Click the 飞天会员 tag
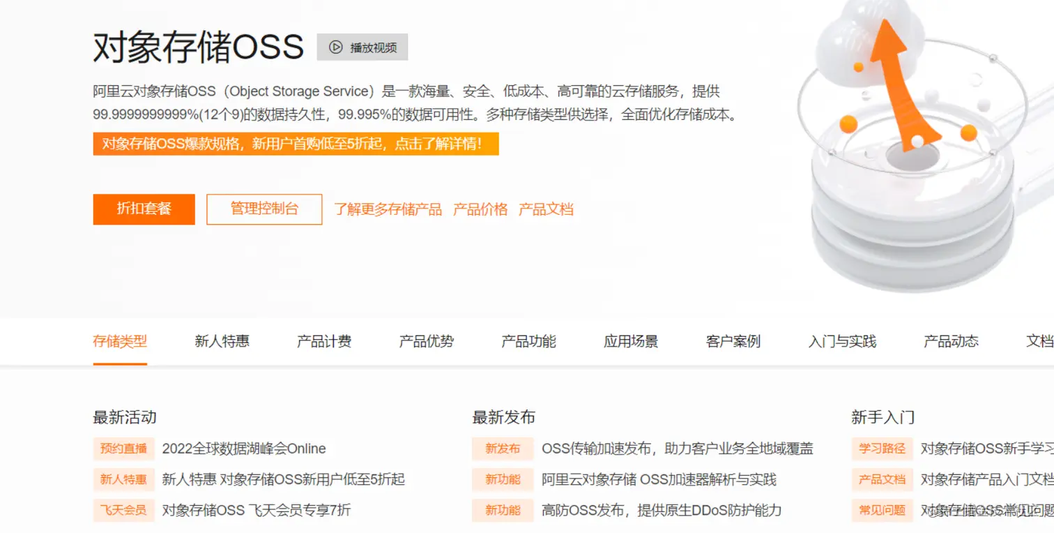Image resolution: width=1054 pixels, height=533 pixels. 123,510
